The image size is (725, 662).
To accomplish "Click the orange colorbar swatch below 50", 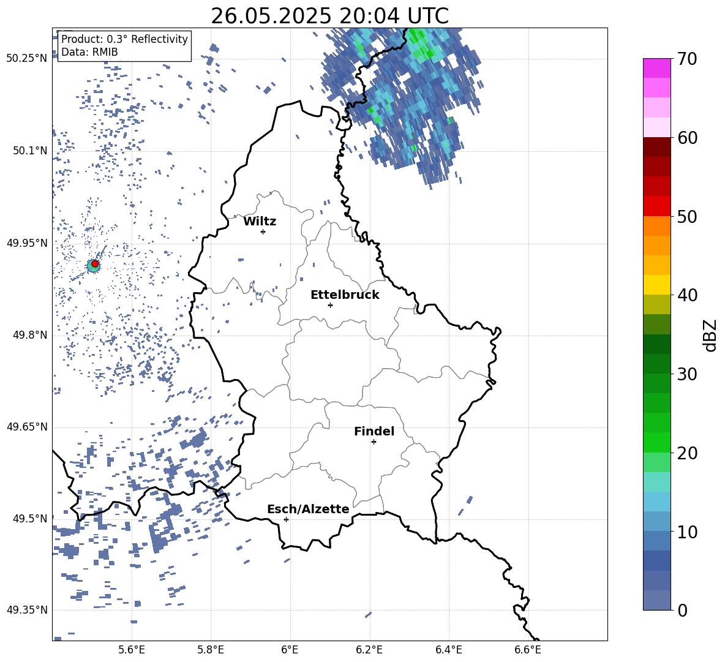I will 657,226.
